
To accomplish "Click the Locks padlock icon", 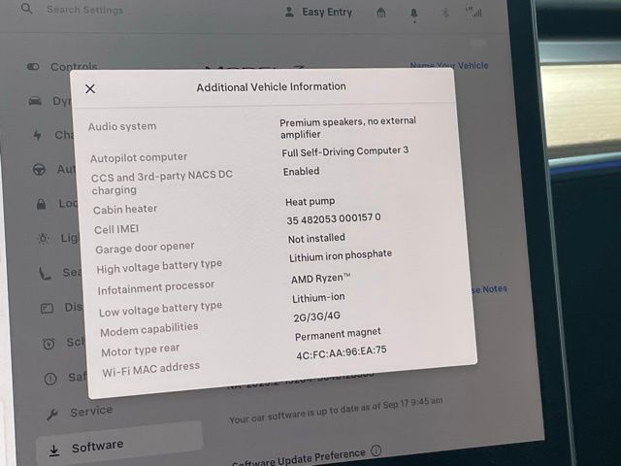I will (41, 204).
